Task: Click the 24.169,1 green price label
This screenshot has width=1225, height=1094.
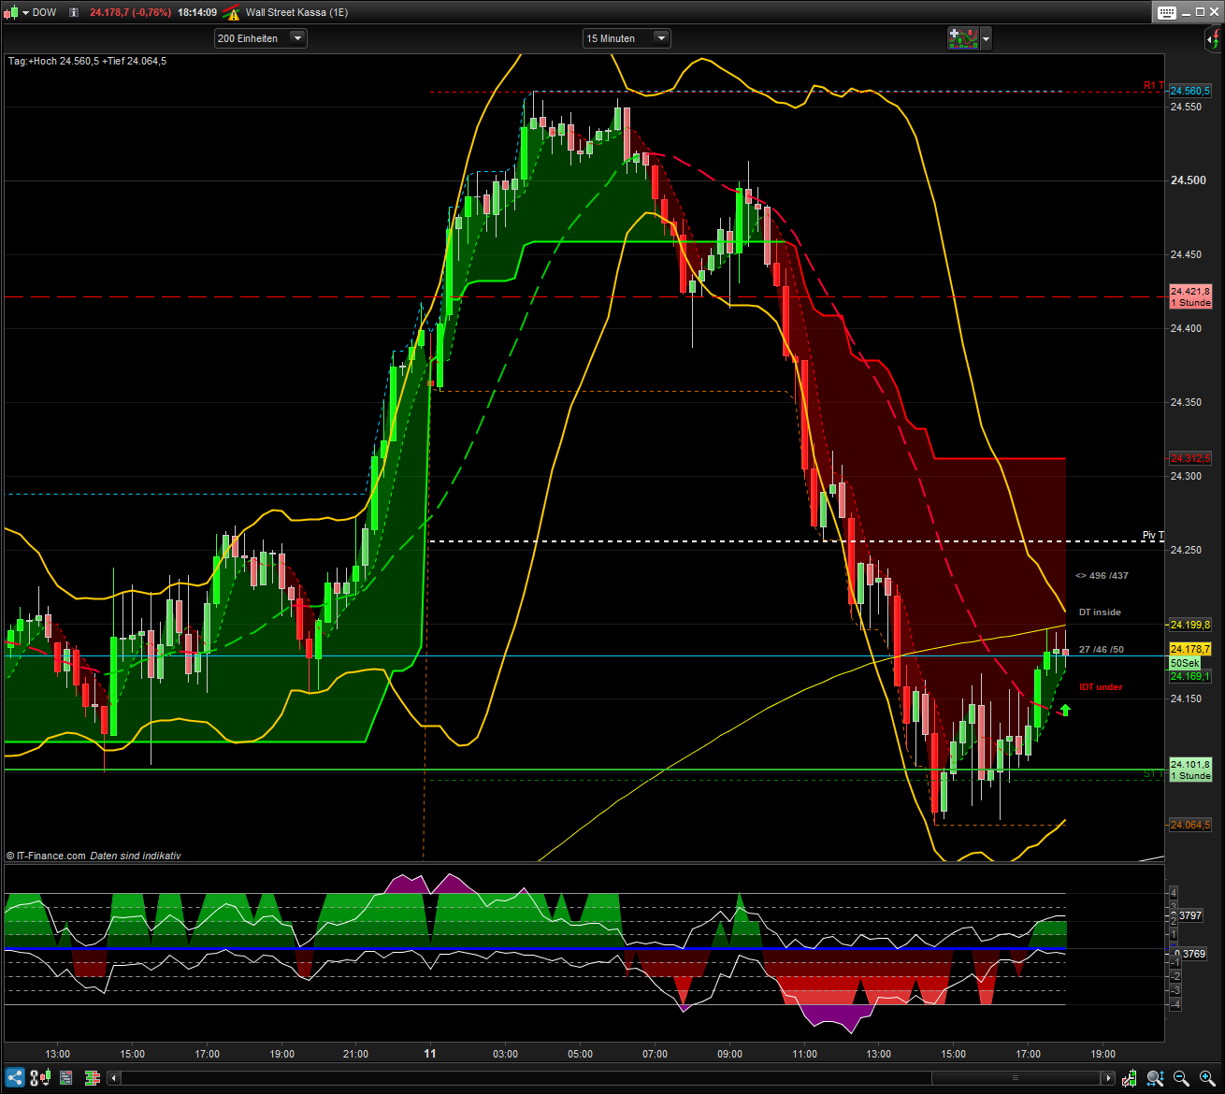Action: click(1190, 676)
